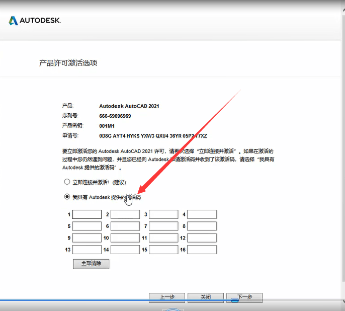This screenshot has width=345, height=311.
Task: Click product key 001M1
Action: click(107, 126)
